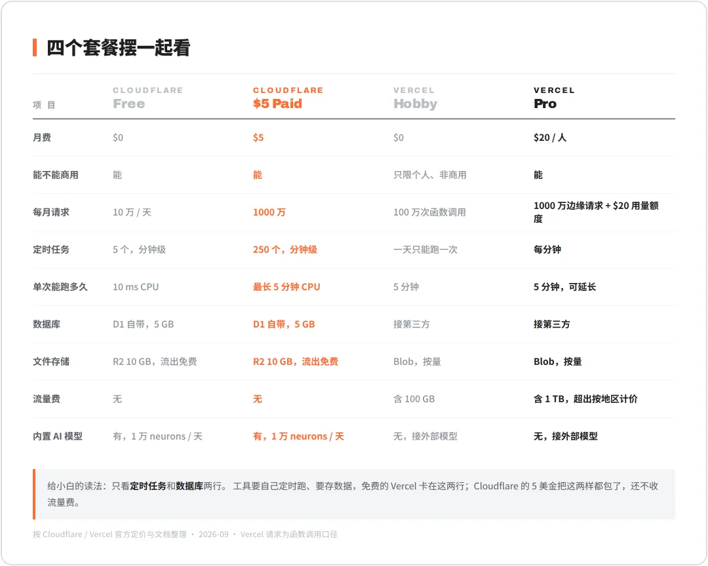Click the $20 / 人 cell
Viewport: 708px width, 566px height.
point(550,138)
